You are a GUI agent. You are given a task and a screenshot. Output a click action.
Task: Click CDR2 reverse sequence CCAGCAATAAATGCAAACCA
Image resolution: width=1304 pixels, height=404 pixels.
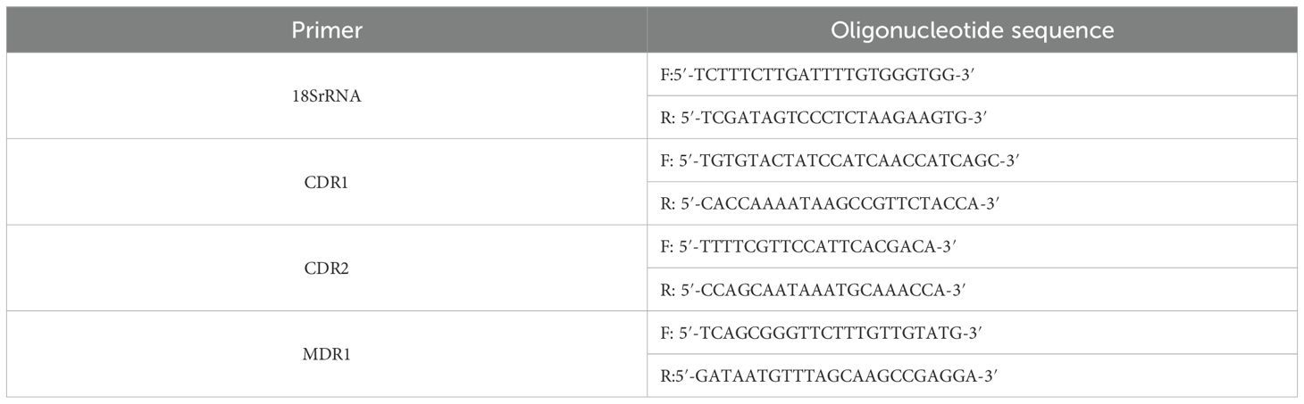794,289
